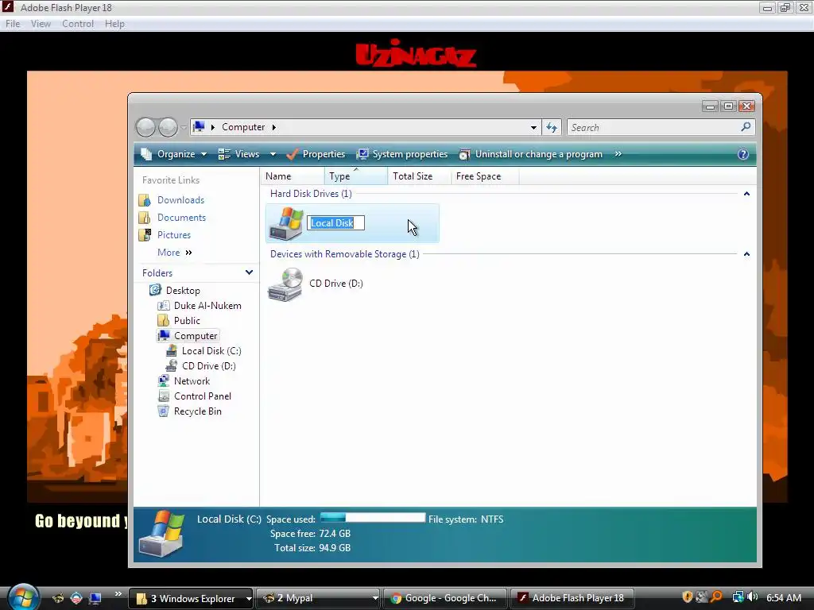Click the round blue Quick Launch icon
Viewport: 814px width, 610px height.
(76, 598)
